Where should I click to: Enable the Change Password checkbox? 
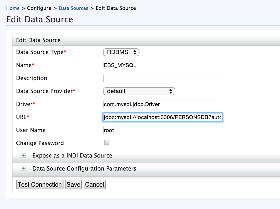(106, 142)
